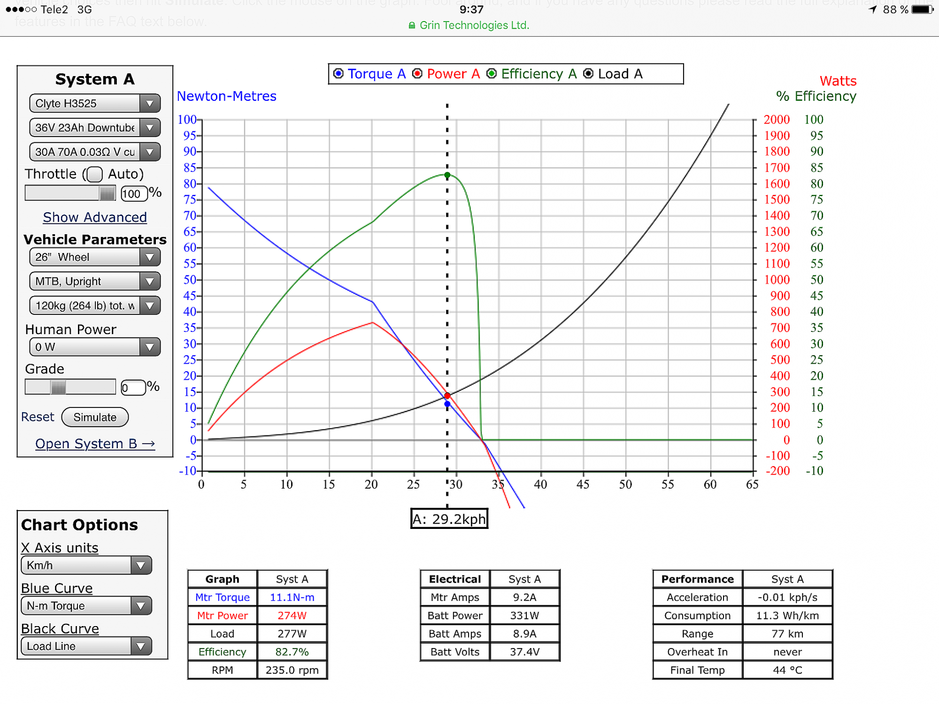The image size is (939, 704).
Task: Click the Grade percent input field
Action: [133, 388]
